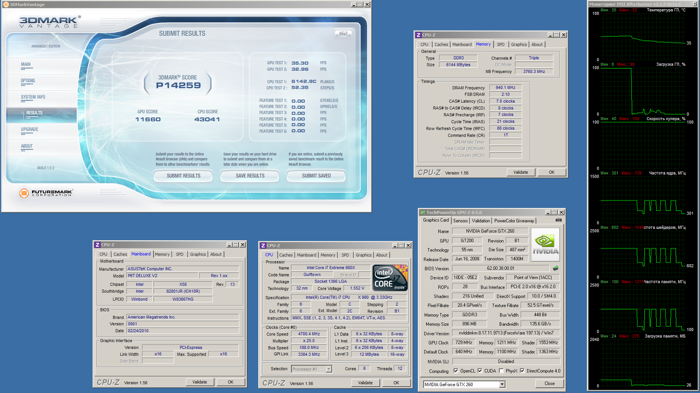This screenshot has width=700, height=393.
Task: Click the BIOS Version field 62.00.38.00.01
Action: tap(500, 269)
